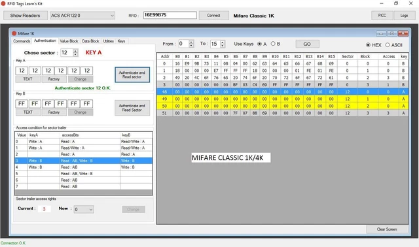Click the Mifare 1K window red icon
This screenshot has width=419, height=247.
pos(14,33)
